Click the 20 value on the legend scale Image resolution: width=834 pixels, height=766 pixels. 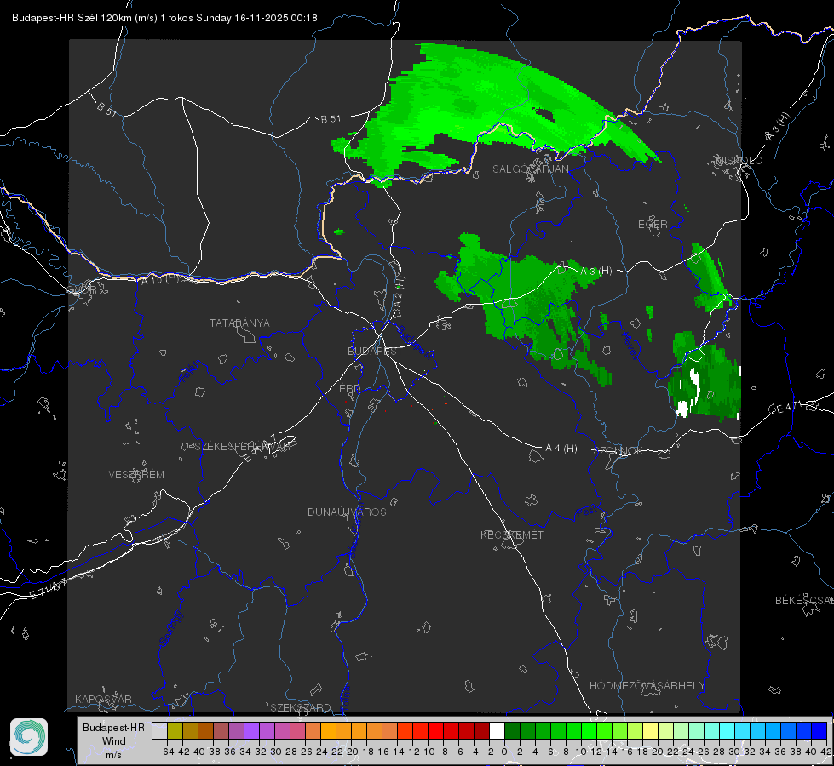(658, 752)
